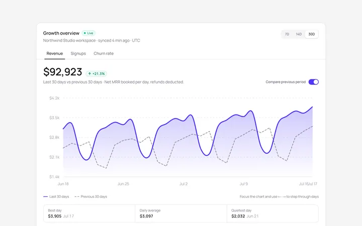The width and height of the screenshot is (362, 226).
Task: Click the Net MRR description text
Action: [x=114, y=82]
